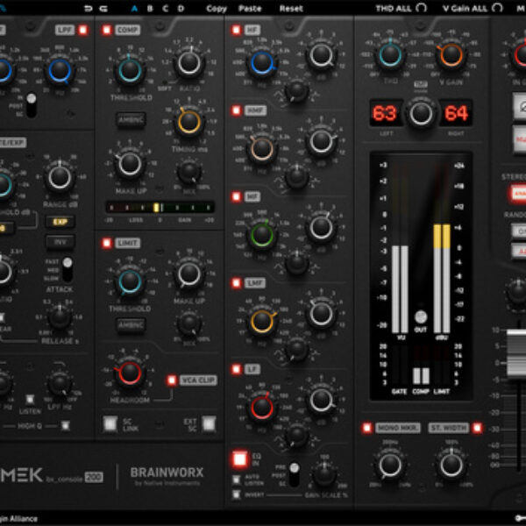Viewport: 526px width, 526px height.
Task: Click the limiter MAKE UP knob
Action: point(189,274)
